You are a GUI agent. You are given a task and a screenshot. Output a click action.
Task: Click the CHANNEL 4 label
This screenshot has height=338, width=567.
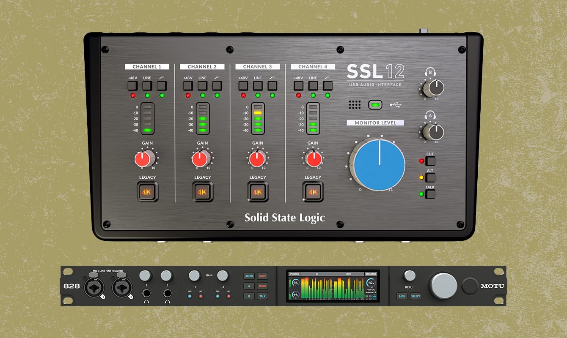click(313, 67)
